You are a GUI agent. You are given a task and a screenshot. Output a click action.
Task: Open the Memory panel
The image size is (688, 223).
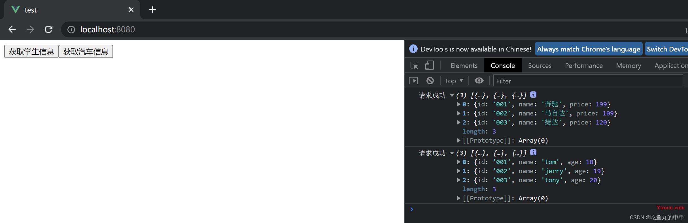(x=628, y=66)
